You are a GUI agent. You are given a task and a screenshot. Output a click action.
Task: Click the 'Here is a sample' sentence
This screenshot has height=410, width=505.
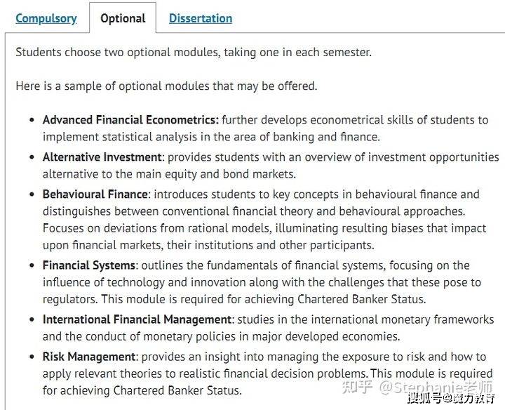[x=166, y=86]
